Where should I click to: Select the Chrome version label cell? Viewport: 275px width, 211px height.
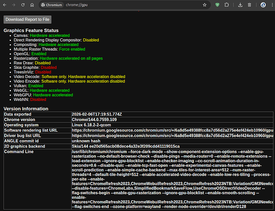coord(37,120)
